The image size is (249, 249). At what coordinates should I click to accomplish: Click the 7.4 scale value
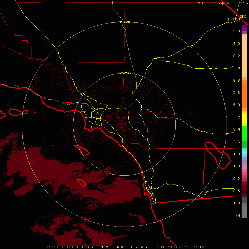[x=237, y=68]
